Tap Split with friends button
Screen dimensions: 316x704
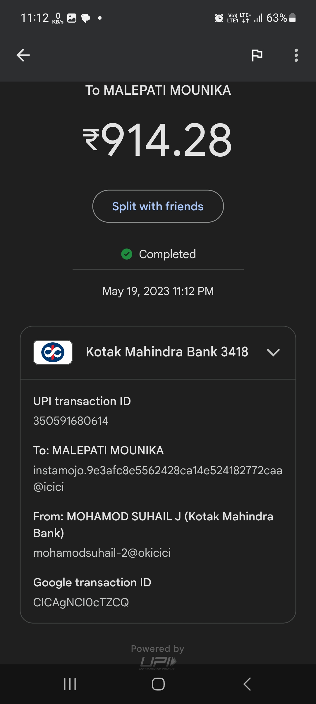158,206
